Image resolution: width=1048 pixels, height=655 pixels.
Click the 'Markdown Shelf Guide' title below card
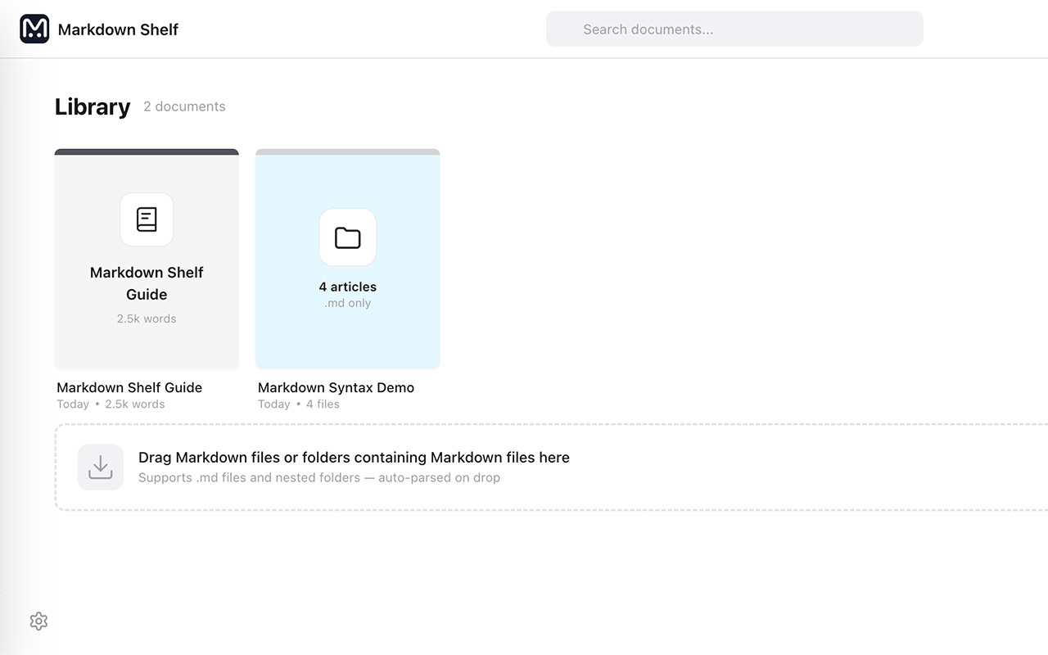pos(129,387)
